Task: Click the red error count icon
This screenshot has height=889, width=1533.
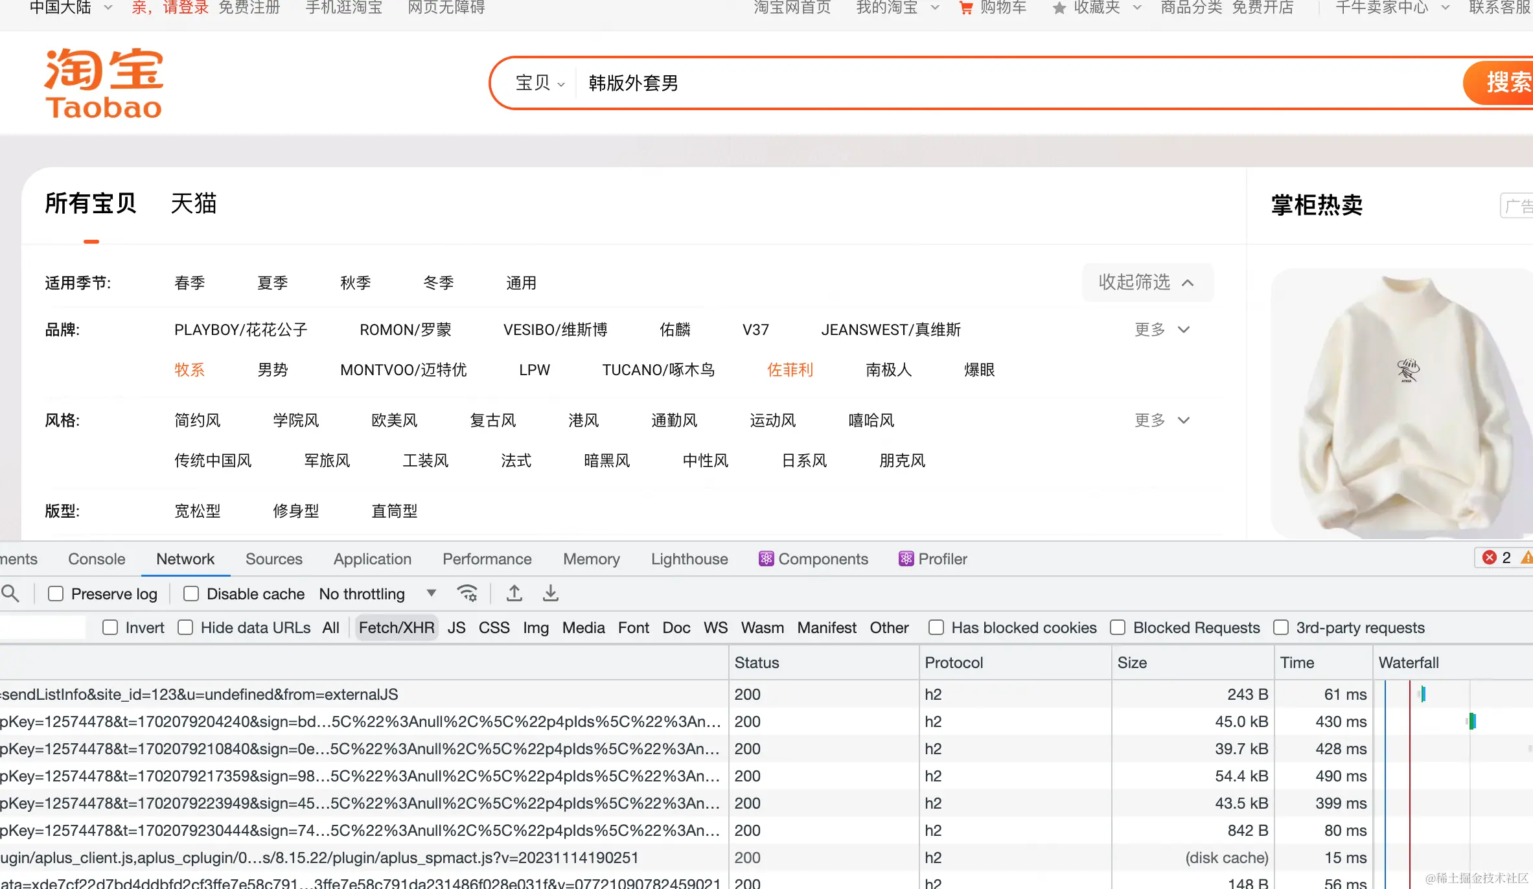Action: point(1490,558)
